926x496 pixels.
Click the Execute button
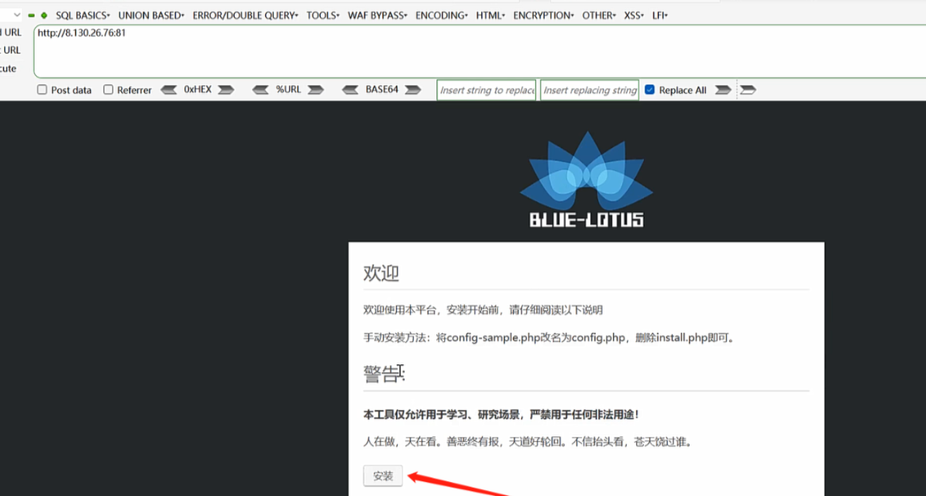click(8, 68)
